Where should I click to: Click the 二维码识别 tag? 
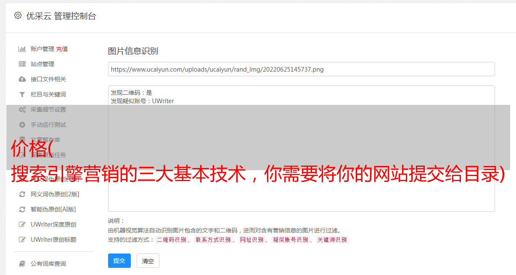pos(171,240)
